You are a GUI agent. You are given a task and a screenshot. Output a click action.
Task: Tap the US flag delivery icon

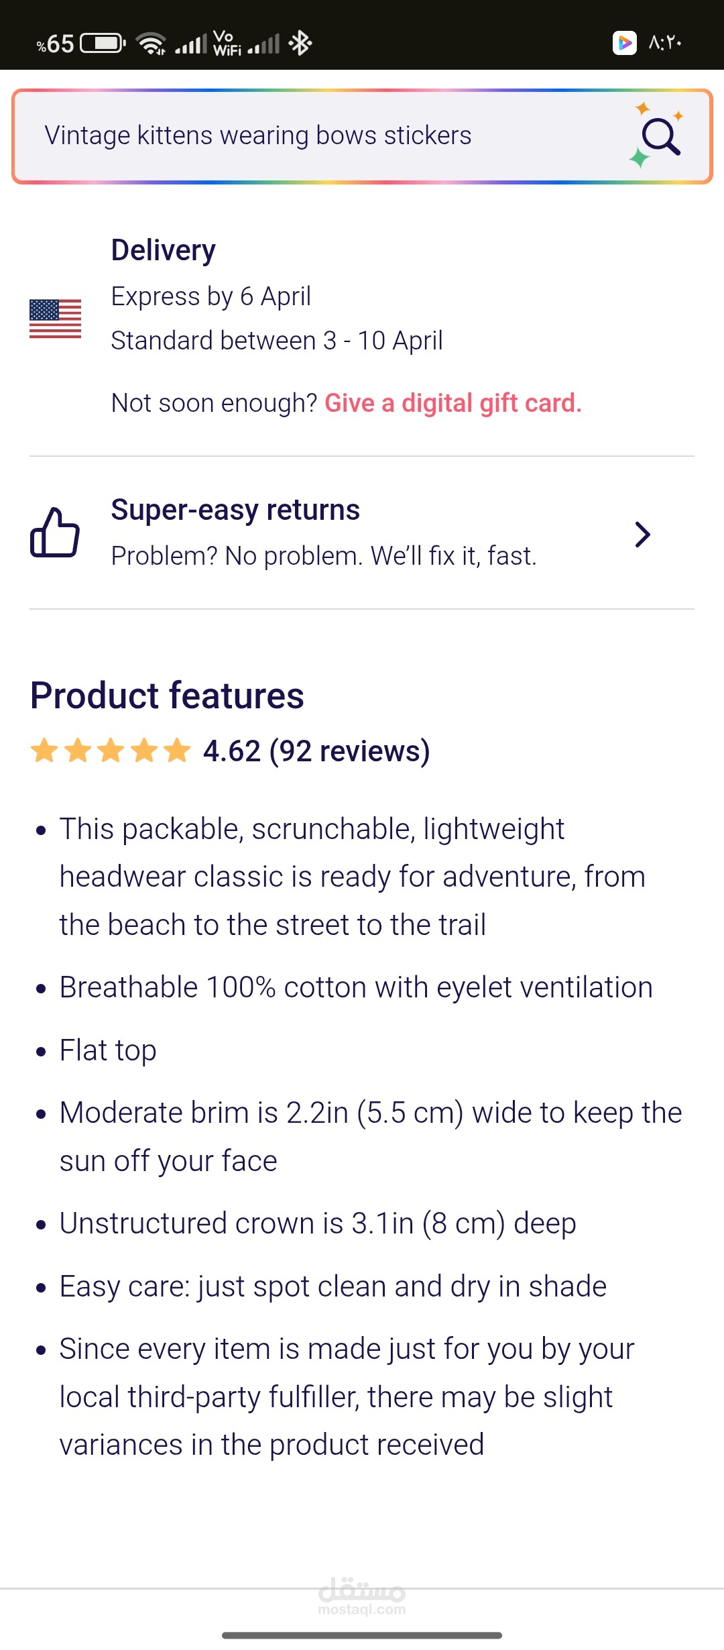point(55,319)
